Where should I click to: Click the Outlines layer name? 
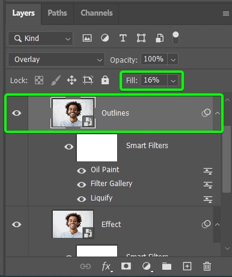(x=115, y=113)
